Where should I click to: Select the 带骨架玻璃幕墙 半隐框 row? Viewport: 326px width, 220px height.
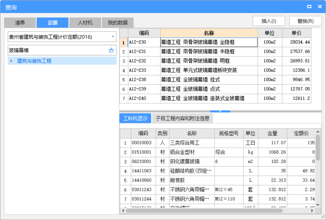(x=215, y=51)
